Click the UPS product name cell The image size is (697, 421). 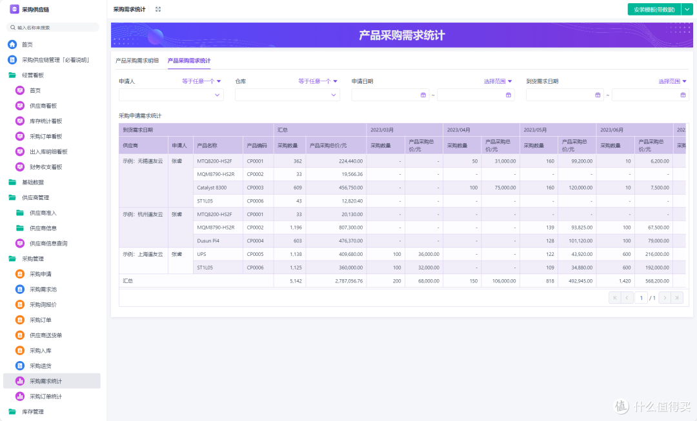pos(218,254)
